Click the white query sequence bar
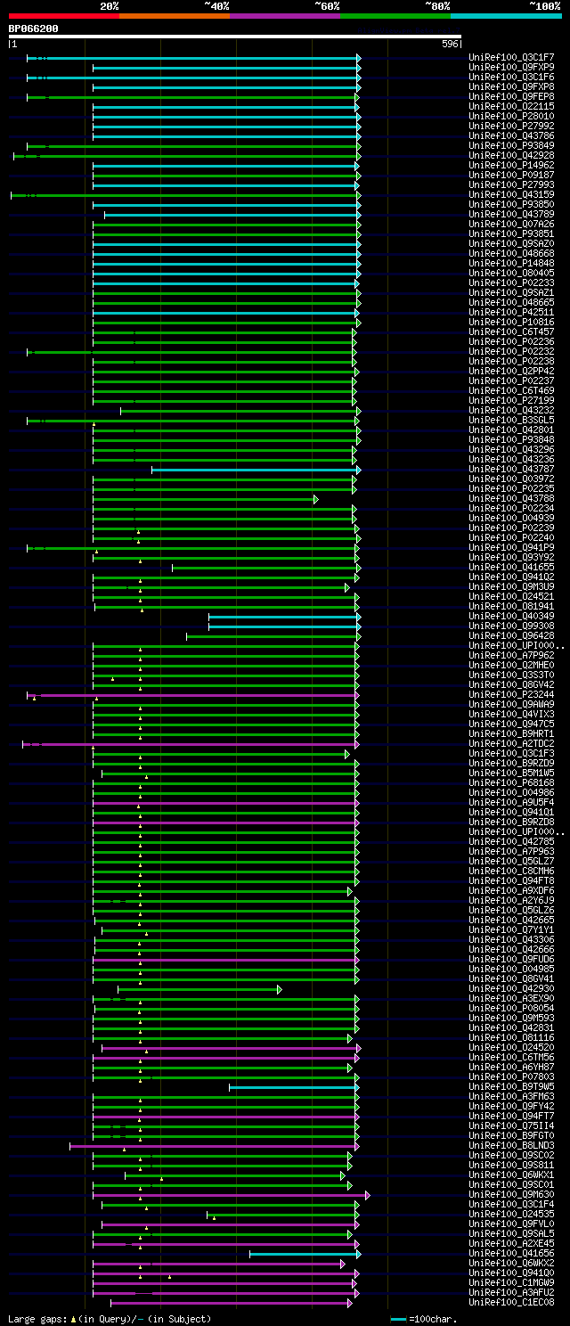The width and height of the screenshot is (570, 1326). tap(235, 37)
